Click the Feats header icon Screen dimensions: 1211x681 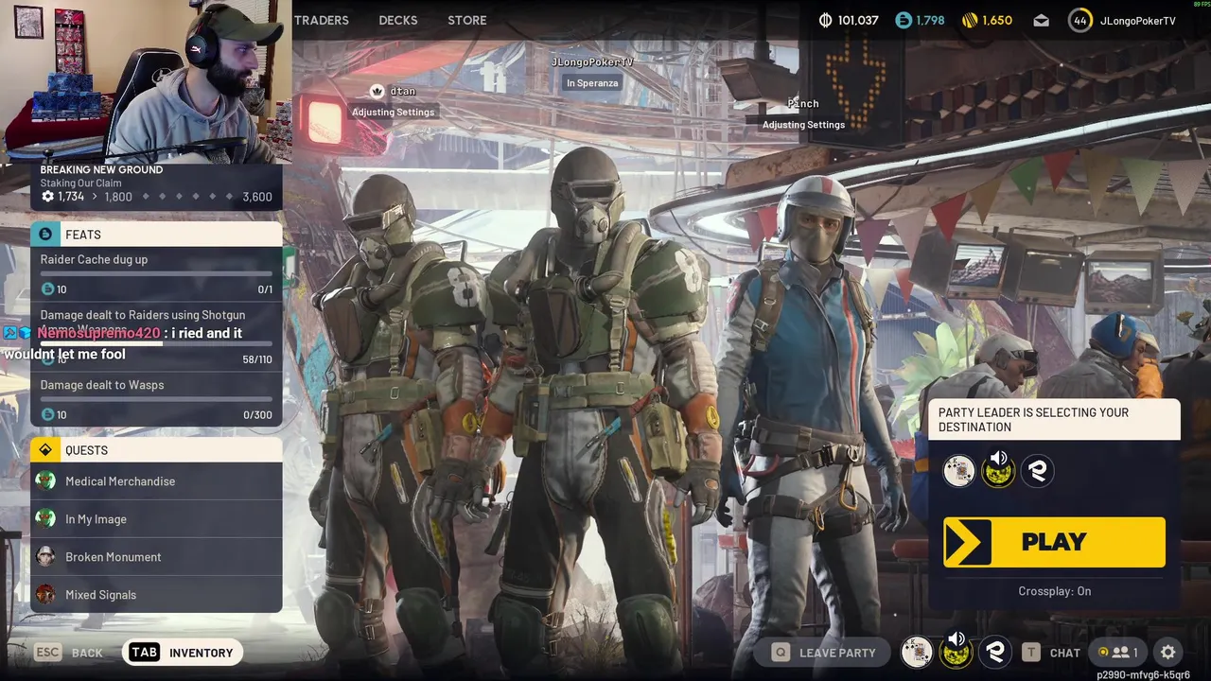pyautogui.click(x=45, y=235)
